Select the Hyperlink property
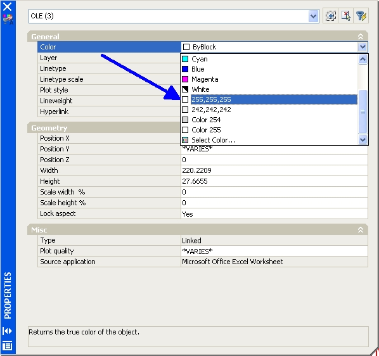 point(109,111)
